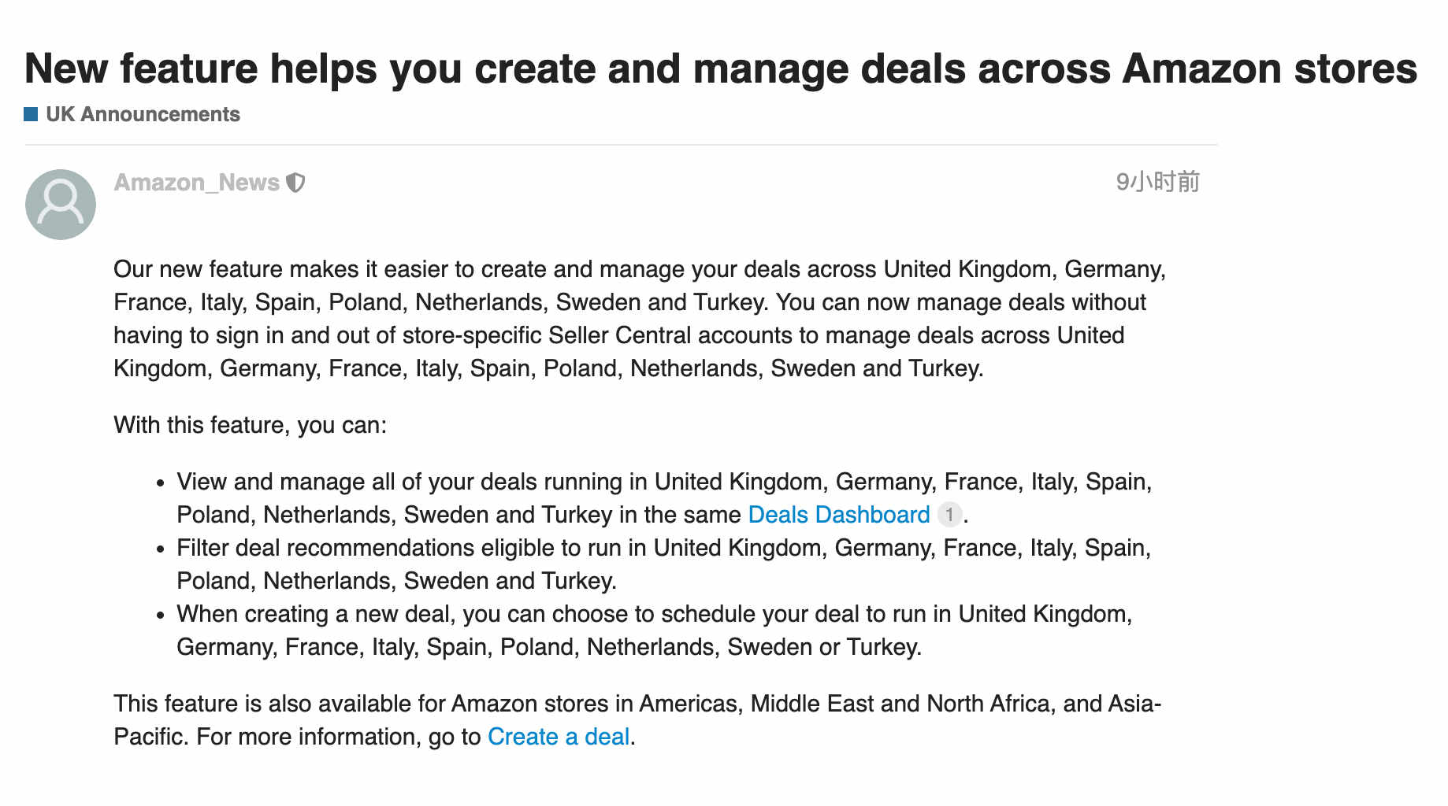Click the link click-count badge showing 1
The width and height of the screenshot is (1448, 806).
point(949,515)
